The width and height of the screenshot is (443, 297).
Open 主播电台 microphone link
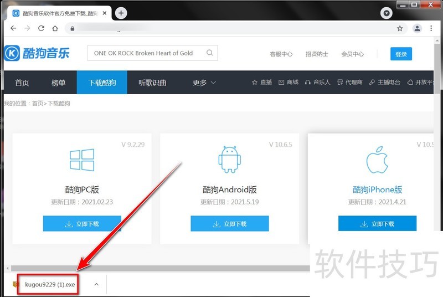coord(385,82)
